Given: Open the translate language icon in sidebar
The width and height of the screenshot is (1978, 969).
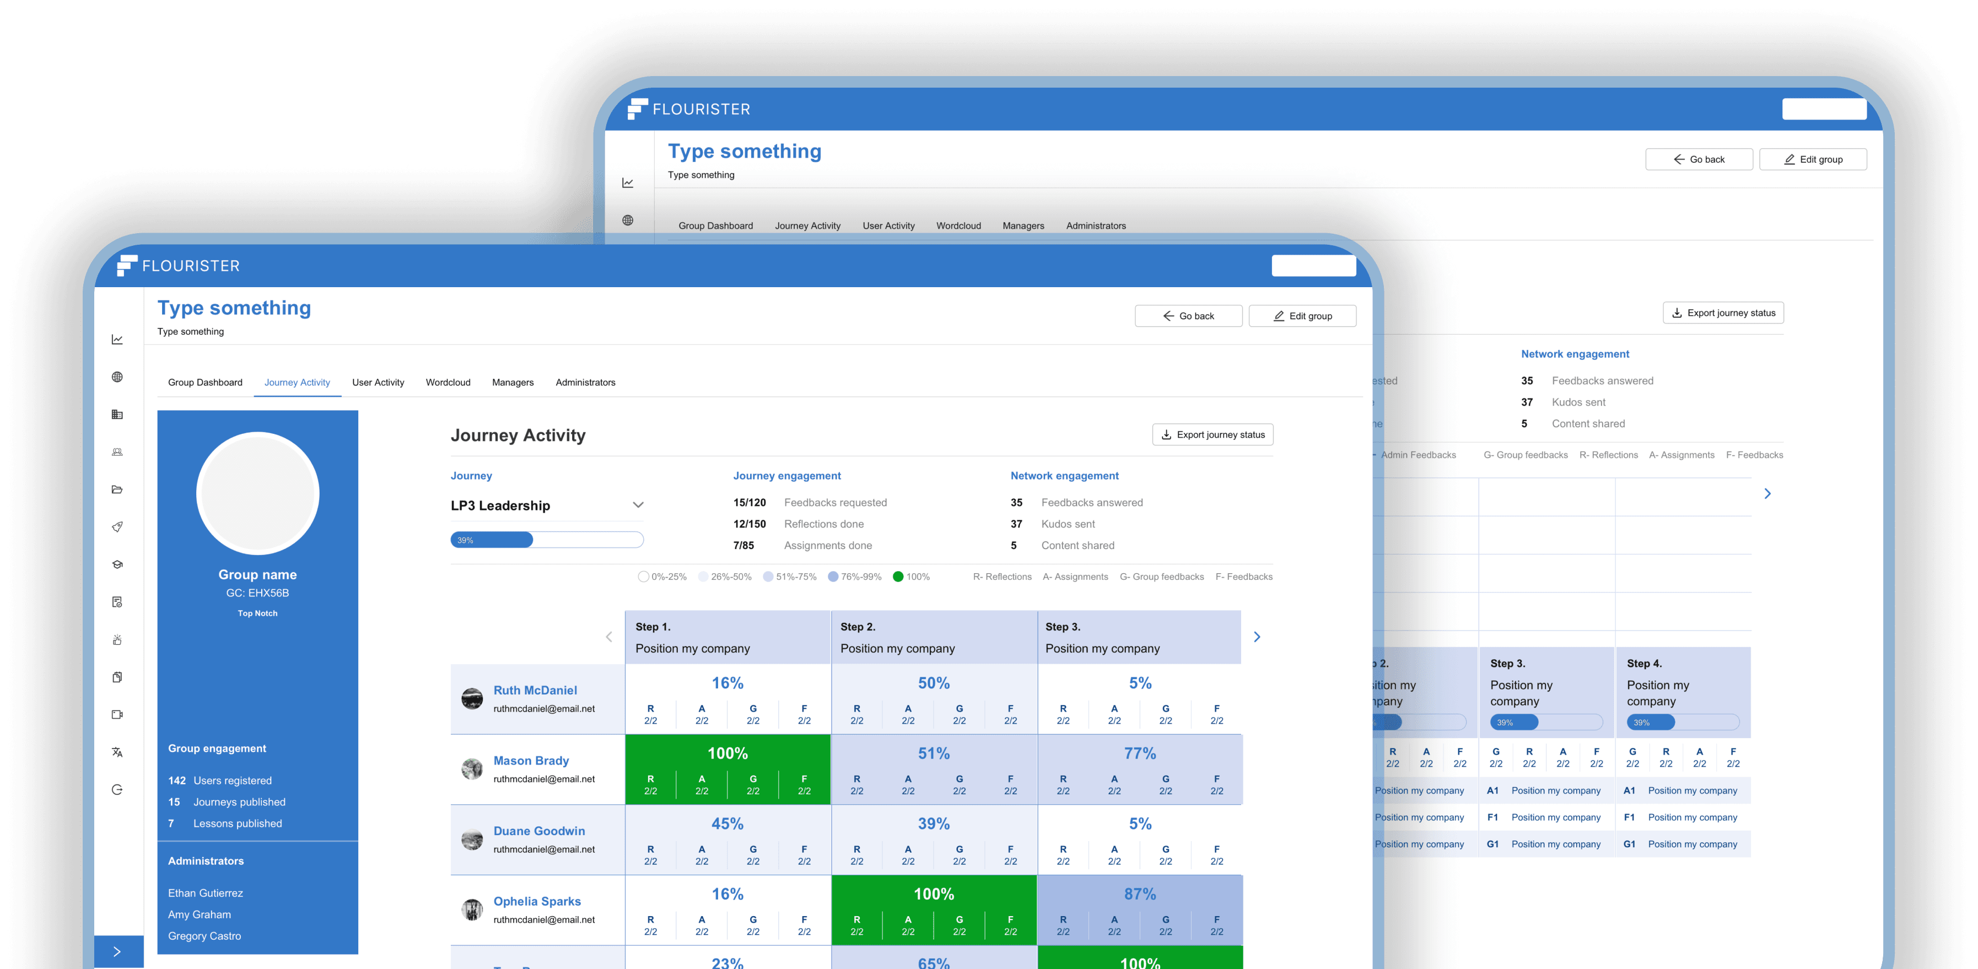Looking at the screenshot, I should (x=117, y=752).
